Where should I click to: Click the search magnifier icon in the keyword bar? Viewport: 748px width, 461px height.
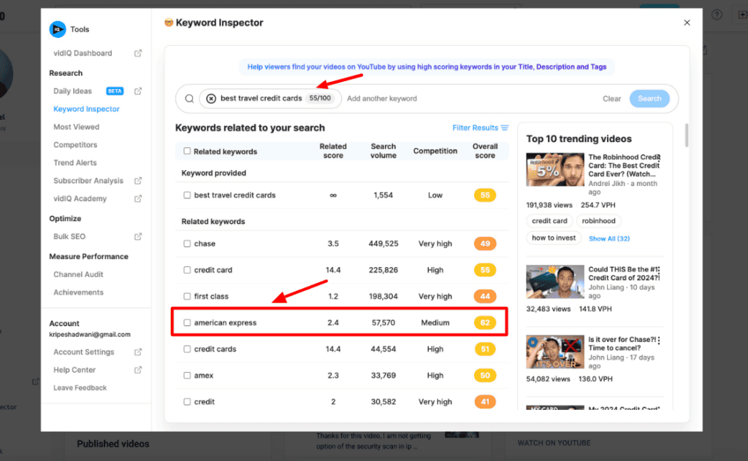point(189,98)
